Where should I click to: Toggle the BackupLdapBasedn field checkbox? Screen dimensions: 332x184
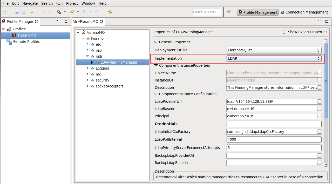click(319, 163)
